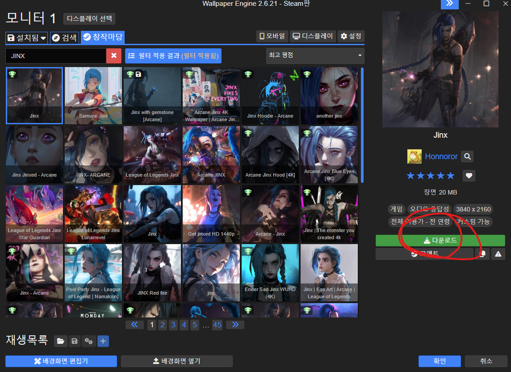Image resolution: width=511 pixels, height=372 pixels.
Task: Add wallpaper to playlist with the plus icon
Action: click(x=103, y=341)
